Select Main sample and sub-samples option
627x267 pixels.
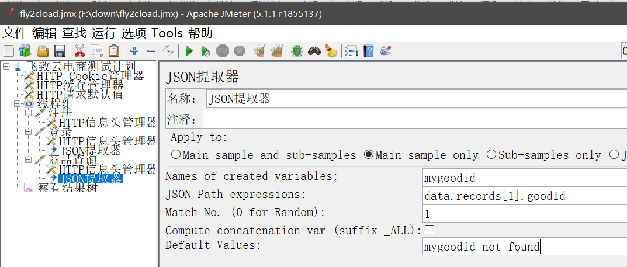coord(263,155)
